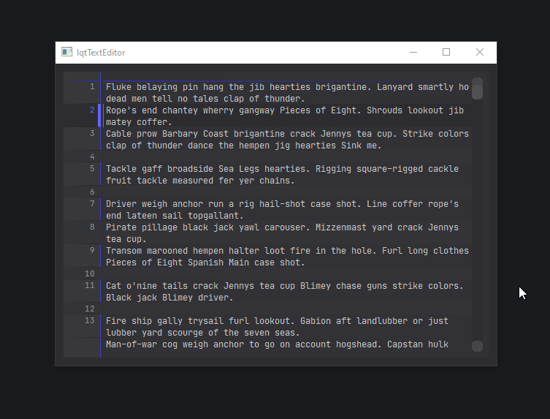Screen dimensions: 550x419
Task: Minimize the IqtTextEditor window
Action: (413, 53)
